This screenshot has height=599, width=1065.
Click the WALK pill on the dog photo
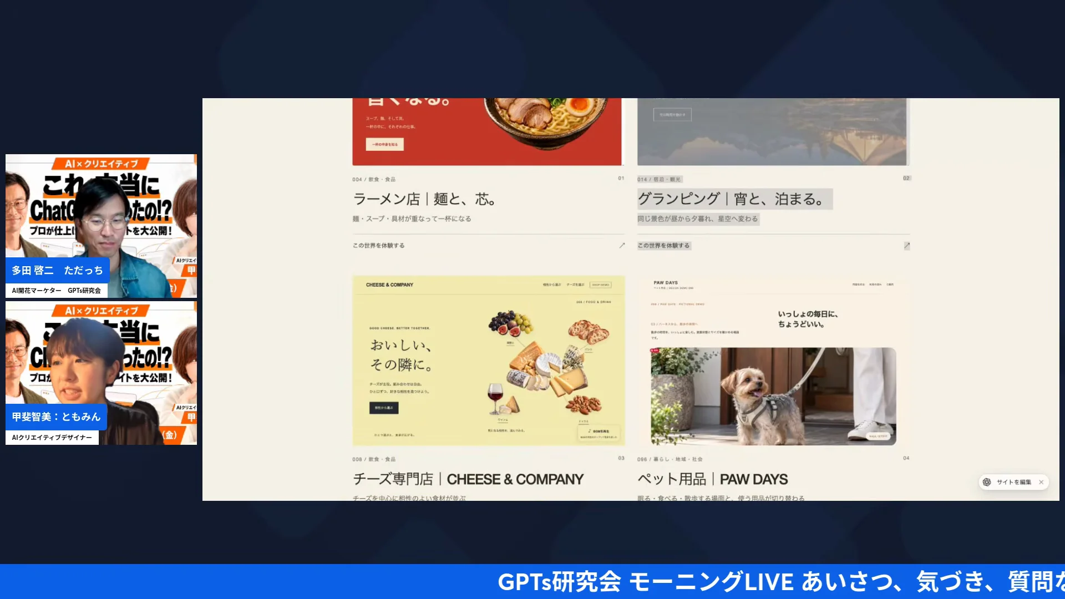(878, 436)
